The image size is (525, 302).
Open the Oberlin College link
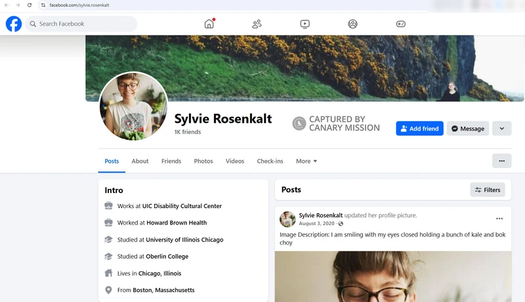(x=167, y=257)
